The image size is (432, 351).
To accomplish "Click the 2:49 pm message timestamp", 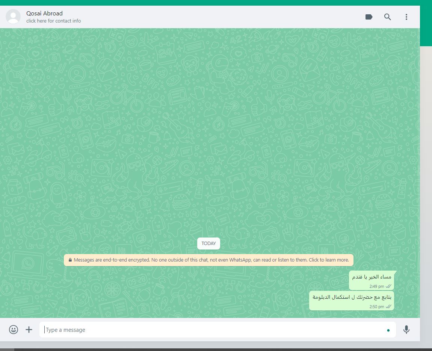I will (377, 286).
